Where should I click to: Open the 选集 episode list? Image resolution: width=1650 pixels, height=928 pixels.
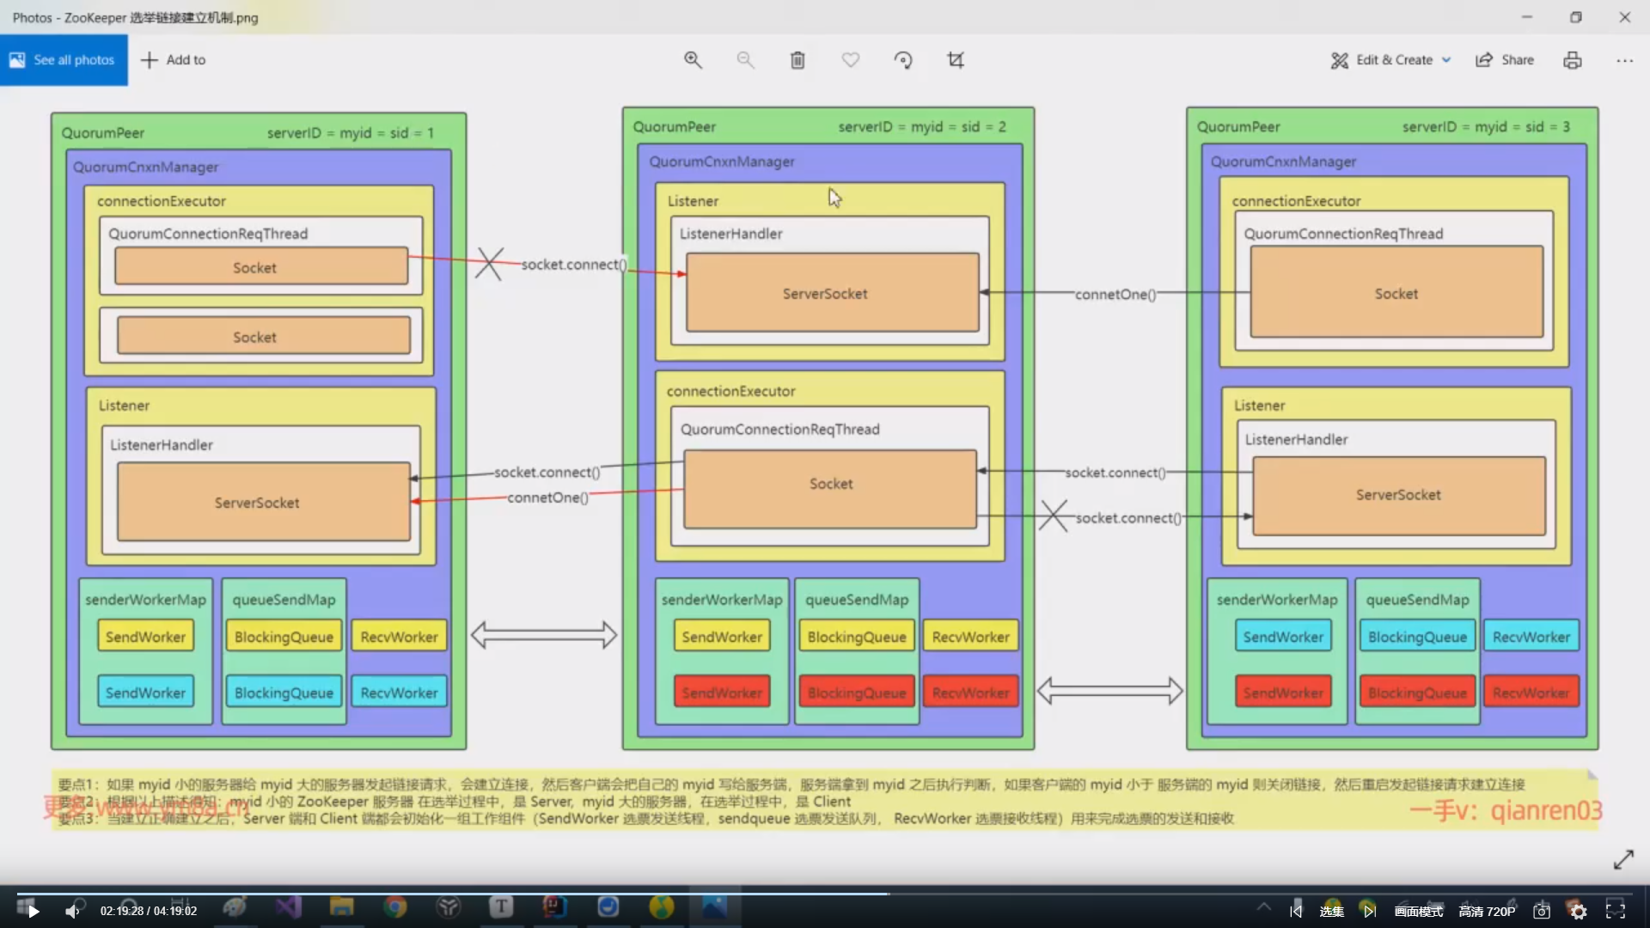pos(1331,911)
